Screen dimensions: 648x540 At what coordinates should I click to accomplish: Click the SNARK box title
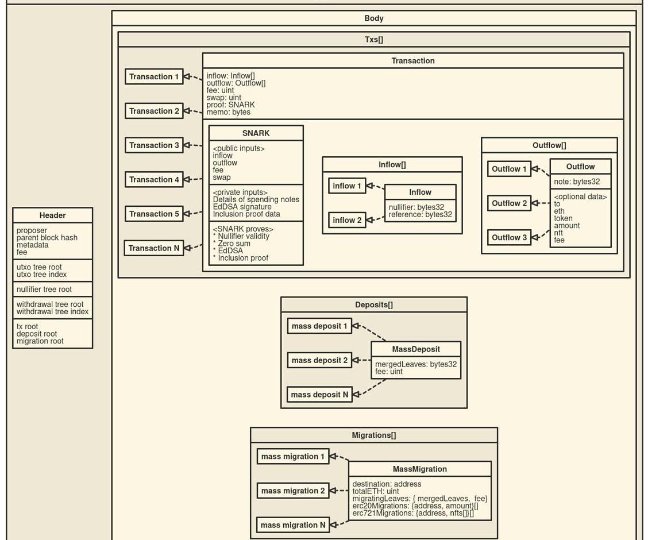256,133
